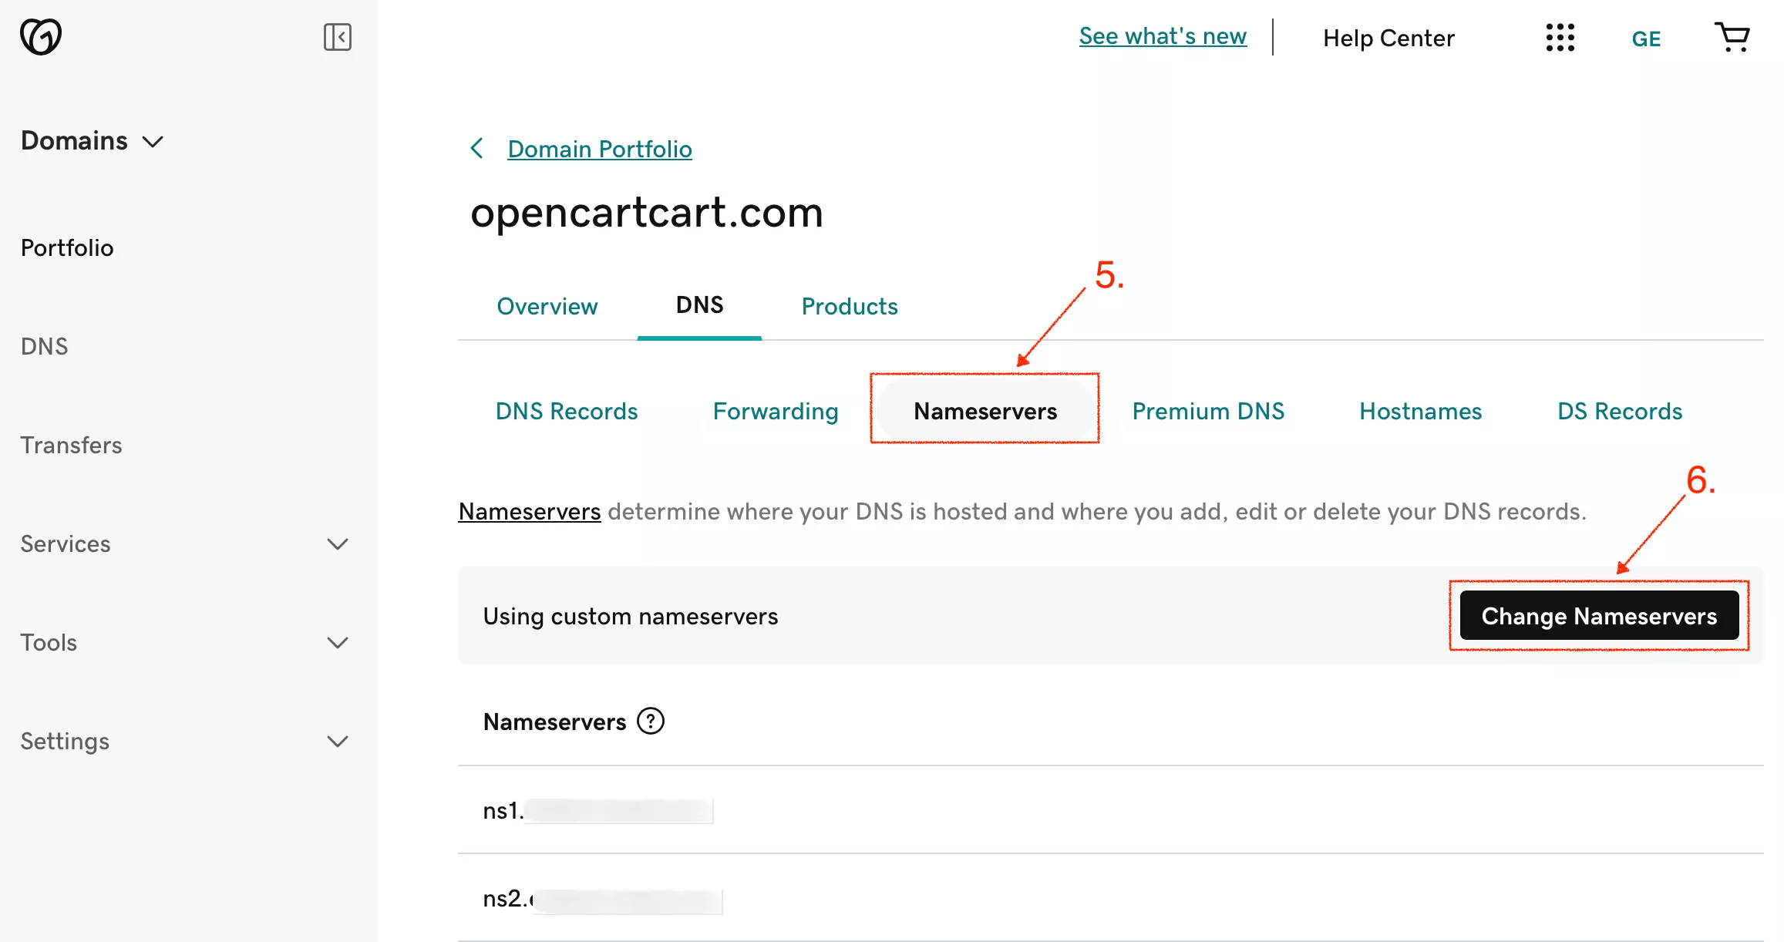Open the GE account menu
1784x942 pixels.
click(x=1646, y=39)
